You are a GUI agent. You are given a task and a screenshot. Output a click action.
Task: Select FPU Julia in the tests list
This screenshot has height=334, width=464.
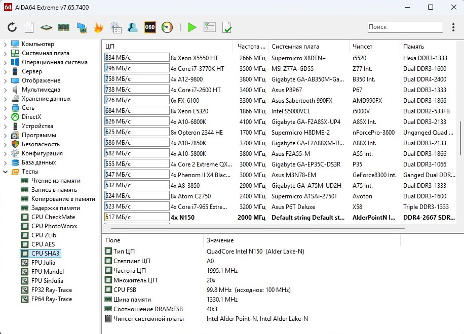click(x=43, y=263)
